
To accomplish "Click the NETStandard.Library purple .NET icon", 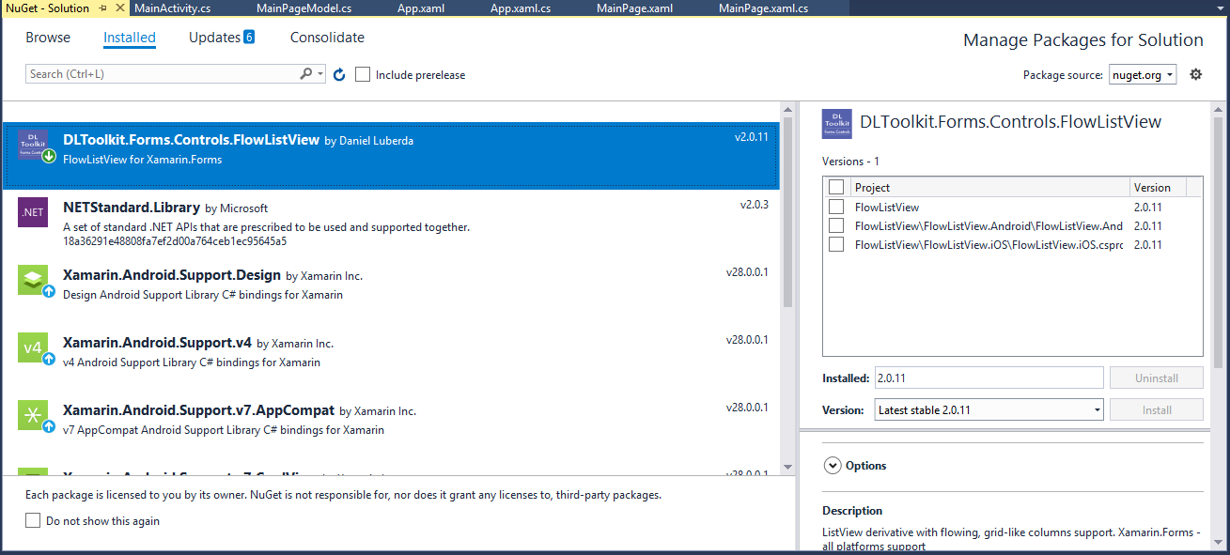I will [x=31, y=212].
